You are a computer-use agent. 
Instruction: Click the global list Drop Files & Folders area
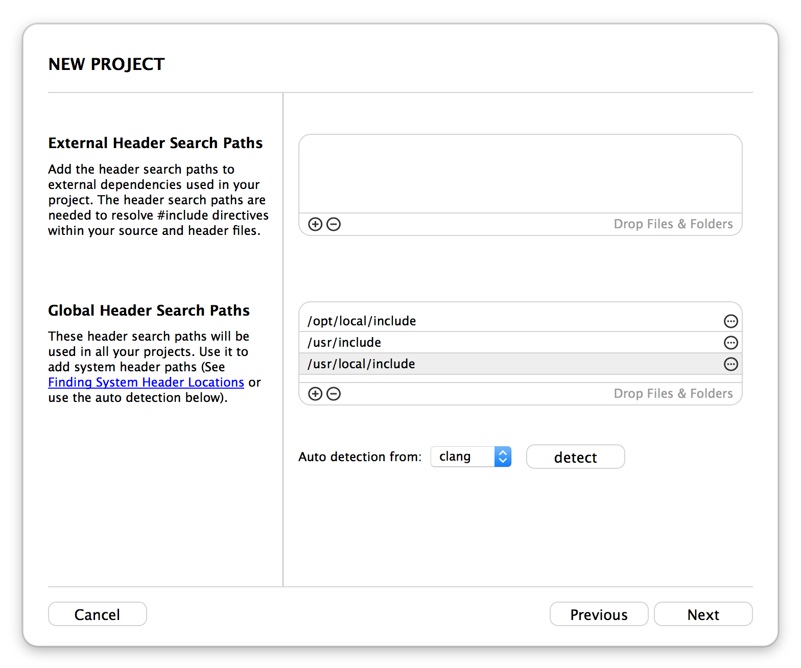[x=673, y=394]
